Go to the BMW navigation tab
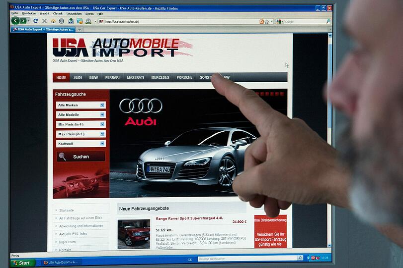The height and width of the screenshot is (268, 403). coord(93,77)
